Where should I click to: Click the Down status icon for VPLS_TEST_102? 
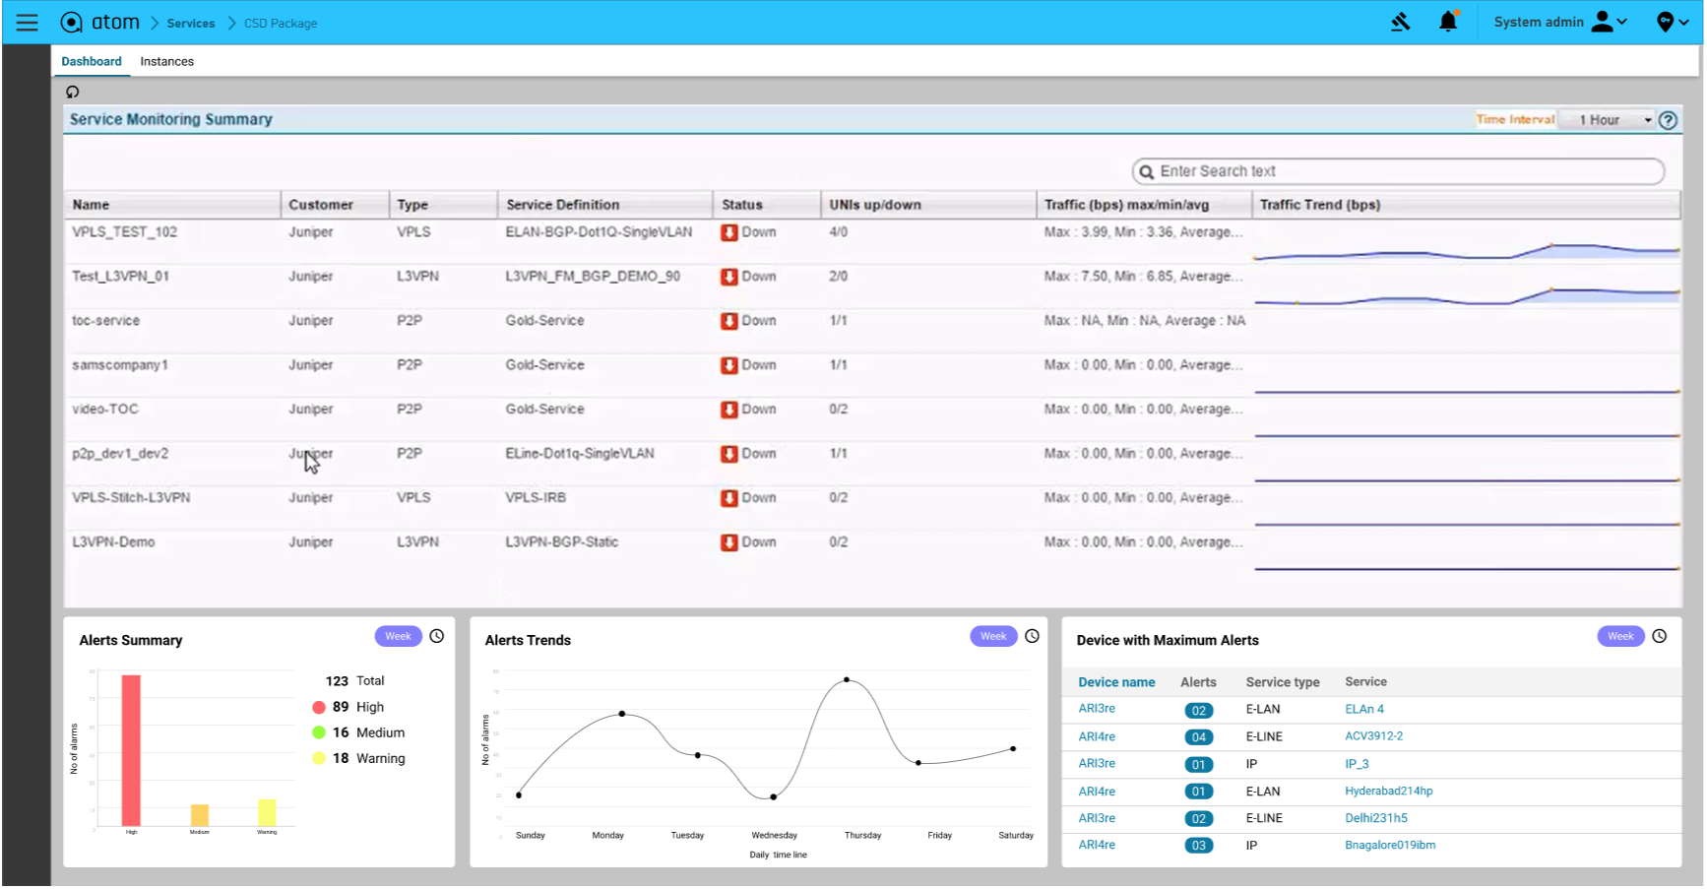click(729, 233)
